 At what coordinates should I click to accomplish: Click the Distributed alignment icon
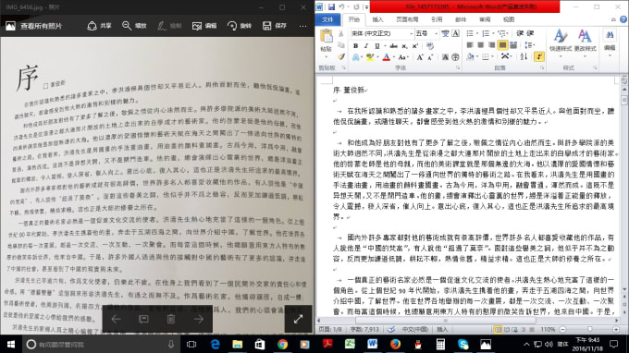[x=513, y=45]
